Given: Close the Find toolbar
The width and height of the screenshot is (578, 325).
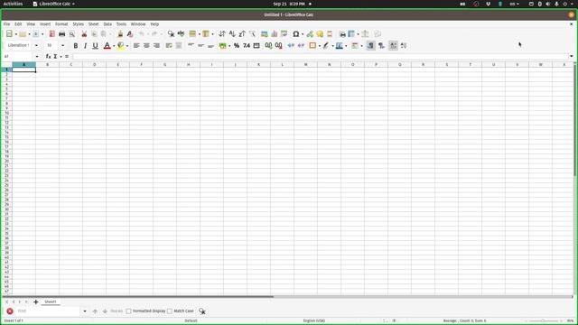Looking at the screenshot, I should tap(10, 311).
